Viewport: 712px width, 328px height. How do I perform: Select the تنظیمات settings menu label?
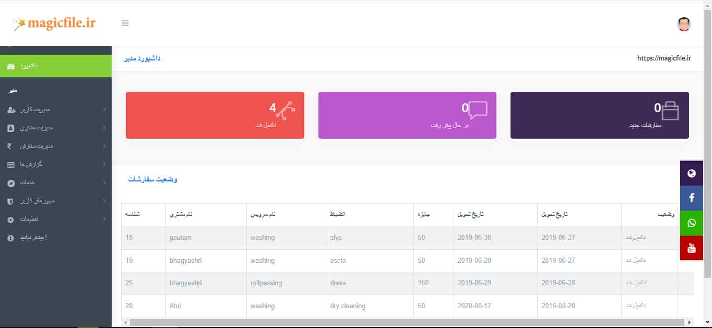[x=29, y=220]
